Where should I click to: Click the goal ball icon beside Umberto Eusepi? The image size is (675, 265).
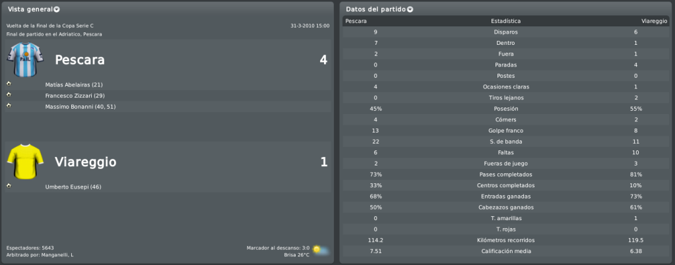tap(9, 186)
